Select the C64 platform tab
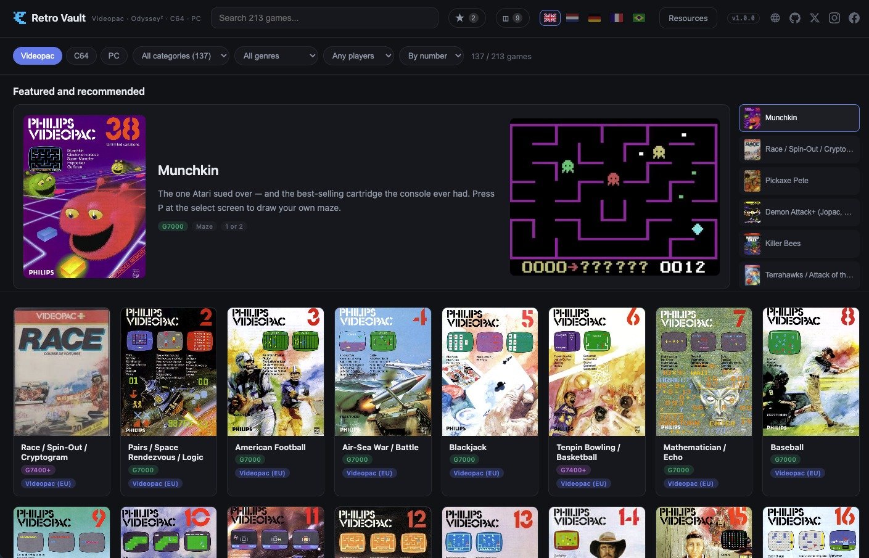This screenshot has height=558, width=869. tap(81, 55)
